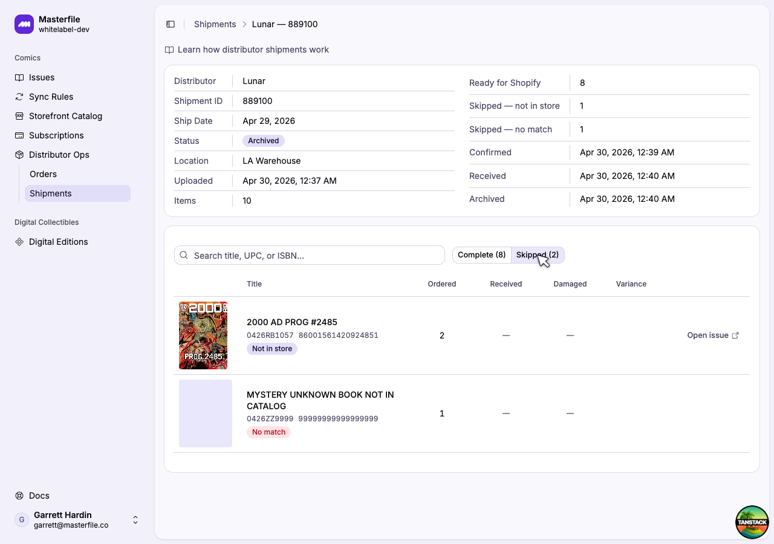This screenshot has height=544, width=774.
Task: Click the Shipments breadcrumb
Action: 215,24
